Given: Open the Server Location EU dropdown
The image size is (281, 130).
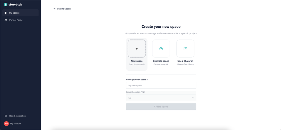Looking at the screenshot, I should pyautogui.click(x=161, y=98).
